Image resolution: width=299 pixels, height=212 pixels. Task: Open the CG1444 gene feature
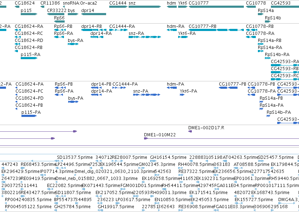pos(118,7)
